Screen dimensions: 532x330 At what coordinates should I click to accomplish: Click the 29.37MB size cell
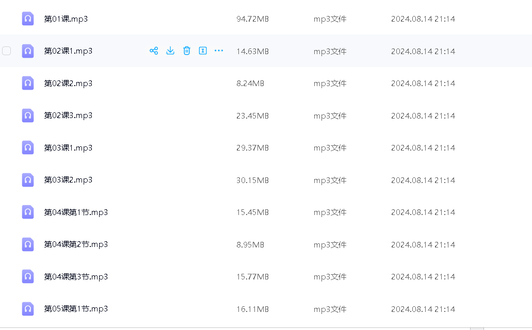click(252, 148)
